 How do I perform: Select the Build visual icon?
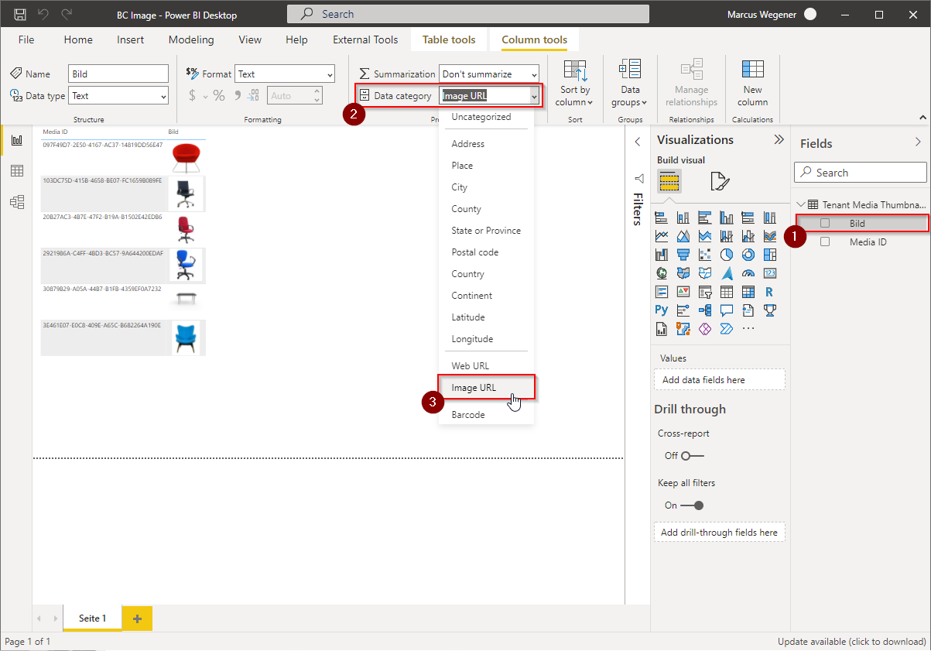pos(669,181)
